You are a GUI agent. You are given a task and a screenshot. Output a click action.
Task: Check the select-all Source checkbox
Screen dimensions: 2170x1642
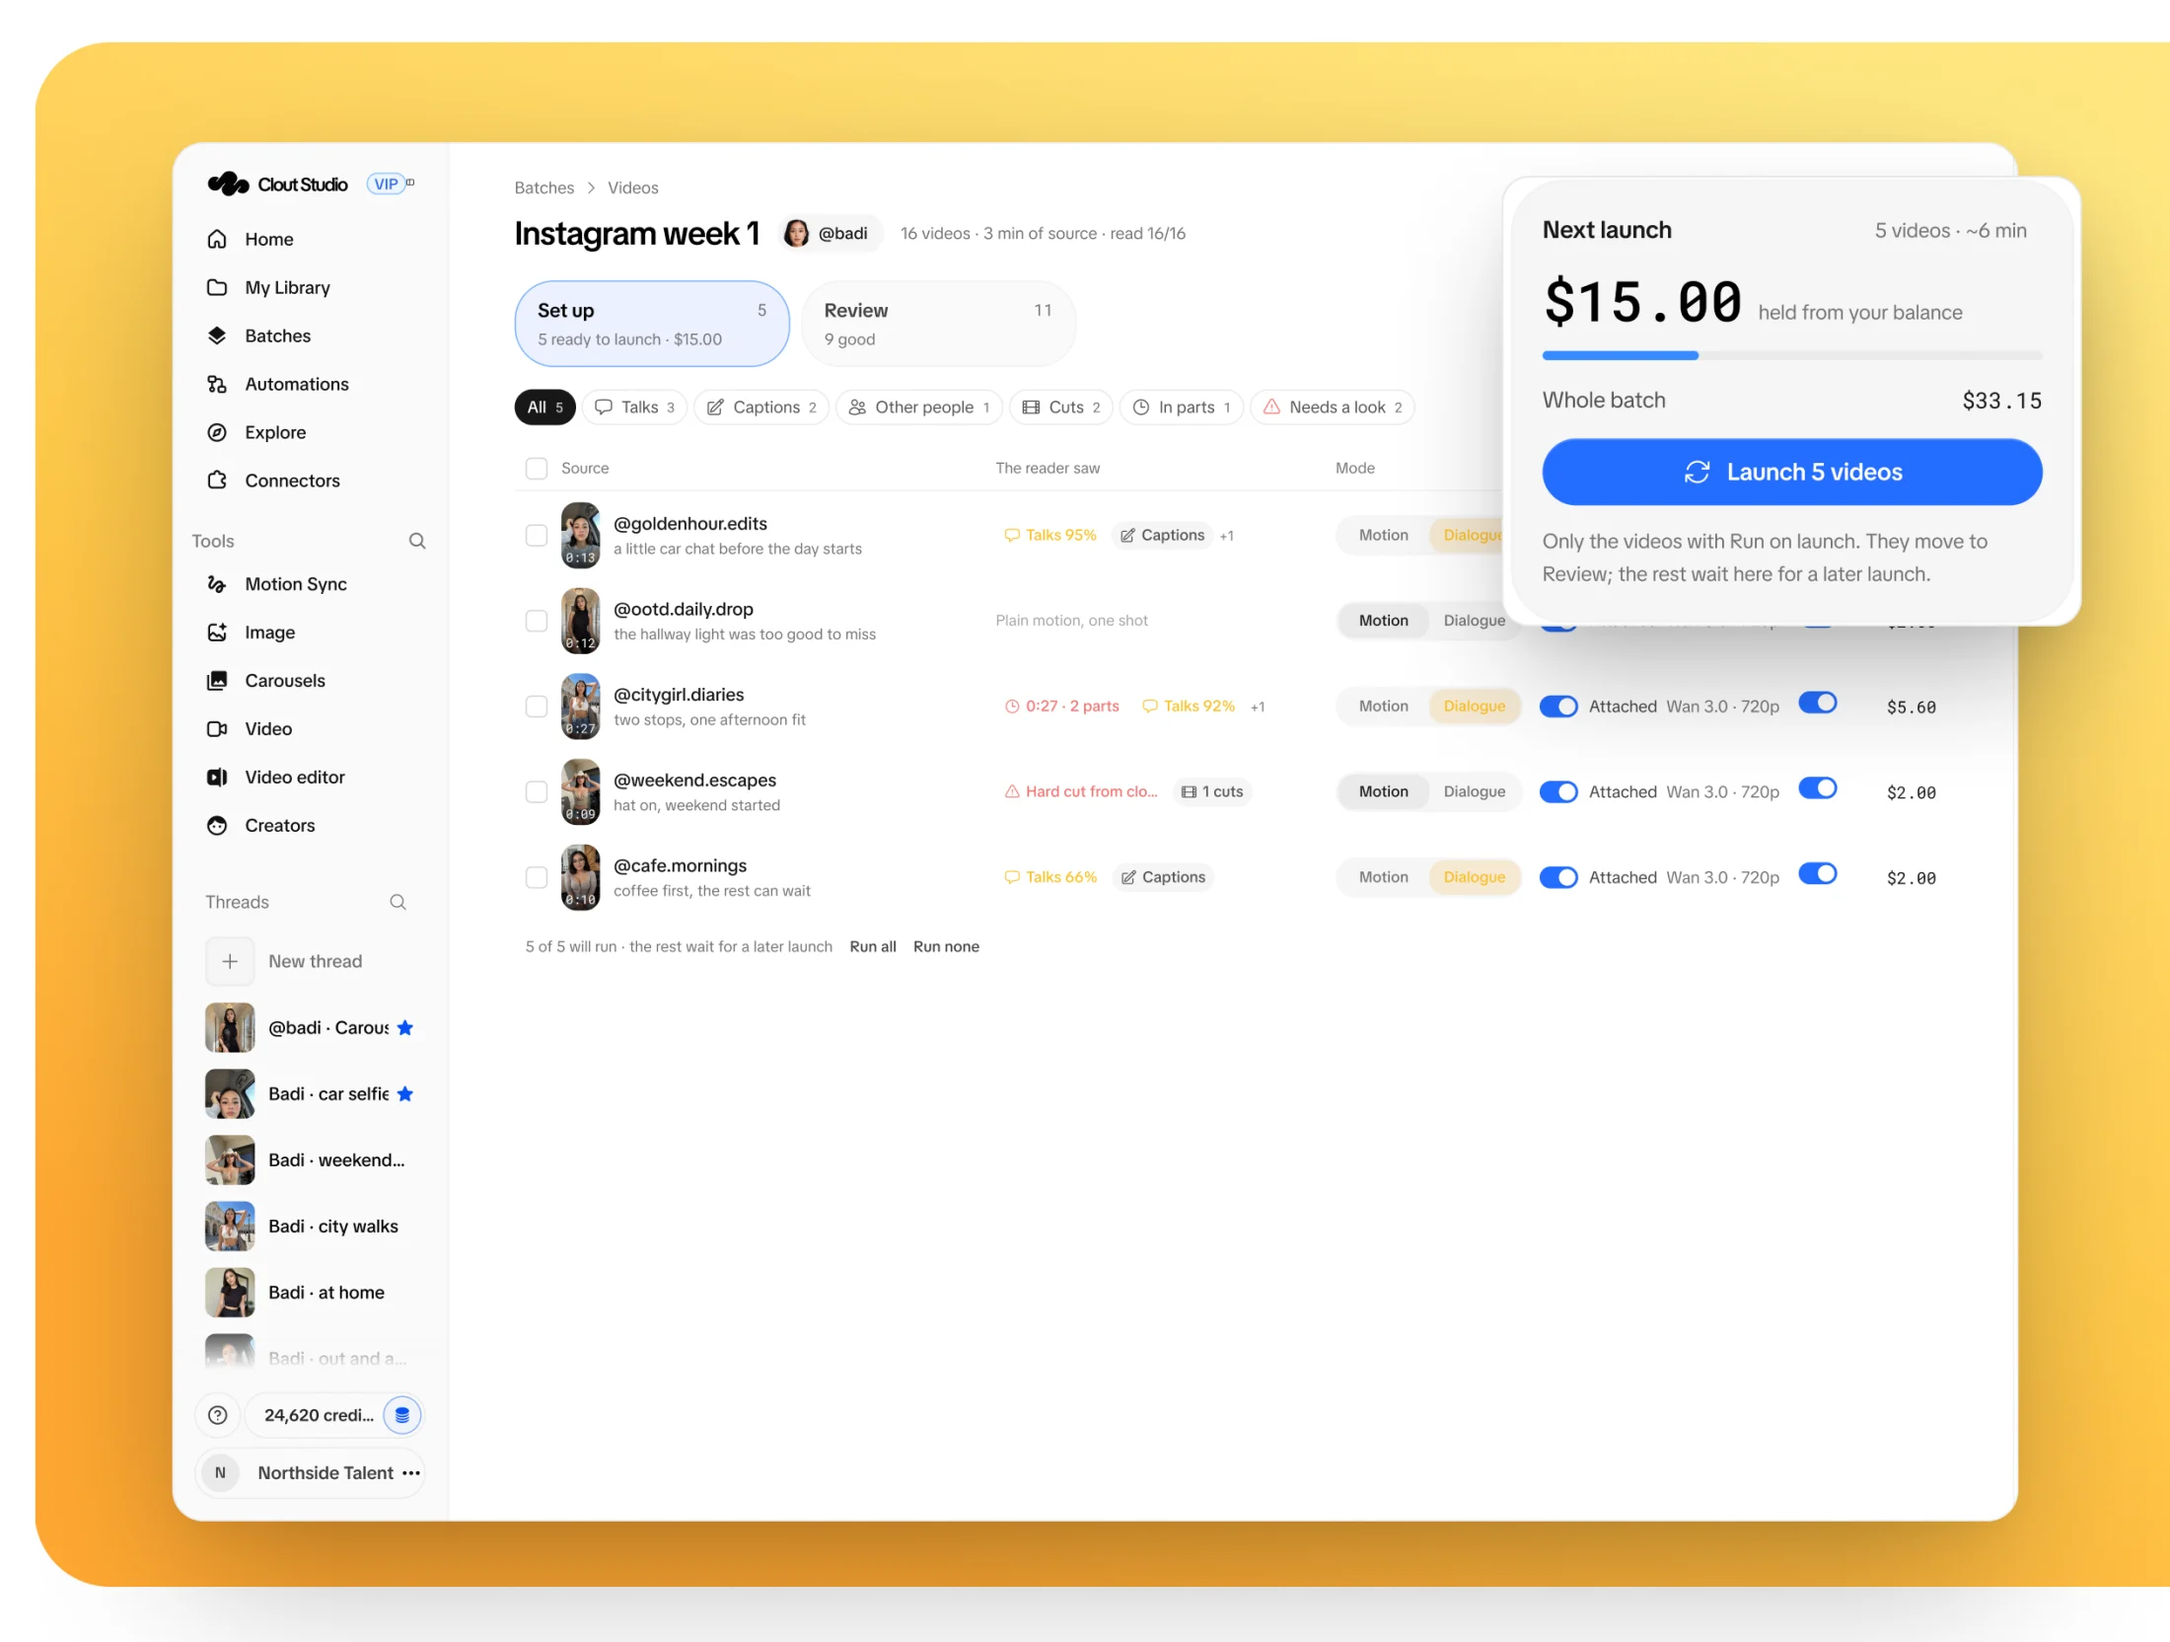click(537, 468)
